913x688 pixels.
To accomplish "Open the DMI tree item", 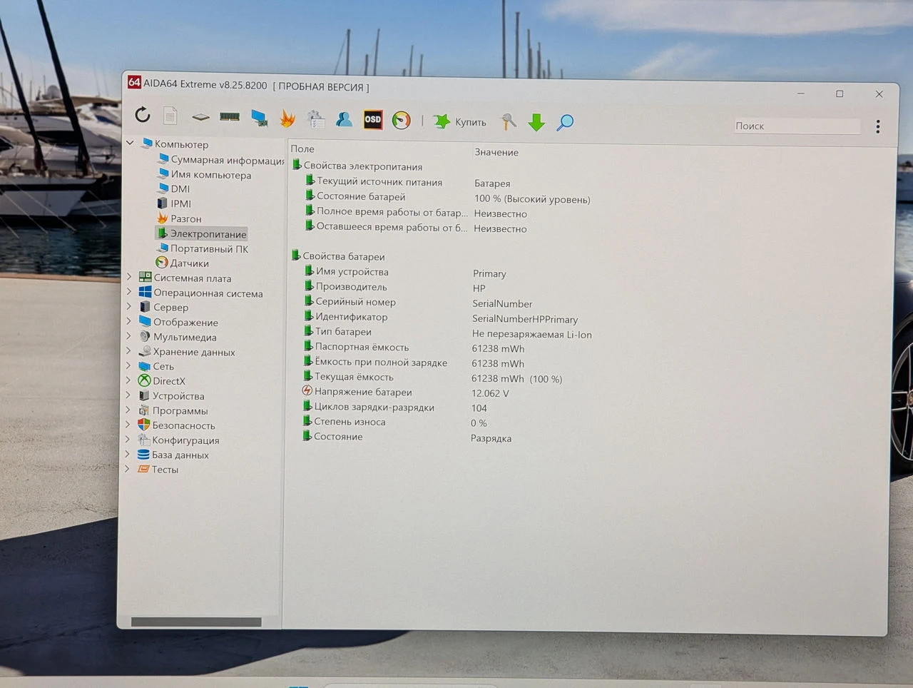I will pos(174,188).
